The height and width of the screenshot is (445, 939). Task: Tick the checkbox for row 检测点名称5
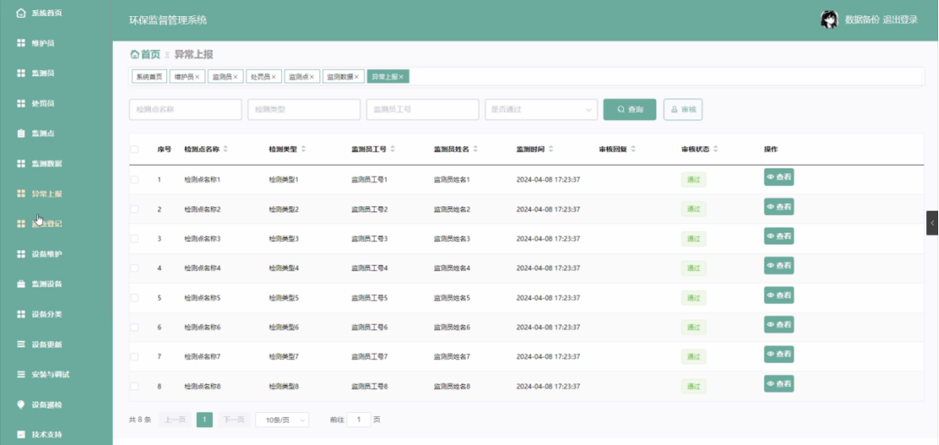tap(134, 297)
